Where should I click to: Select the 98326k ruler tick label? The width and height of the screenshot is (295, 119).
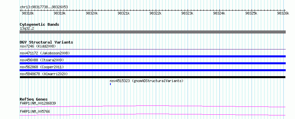click(283, 13)
